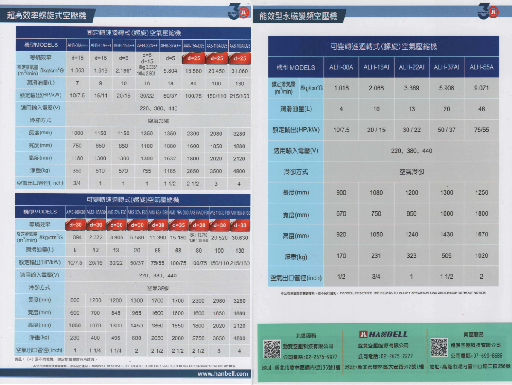Screen dimensions: 512x385
Task: Click the red d=30 badge under AM3-08A30
Action: [x=75, y=225]
